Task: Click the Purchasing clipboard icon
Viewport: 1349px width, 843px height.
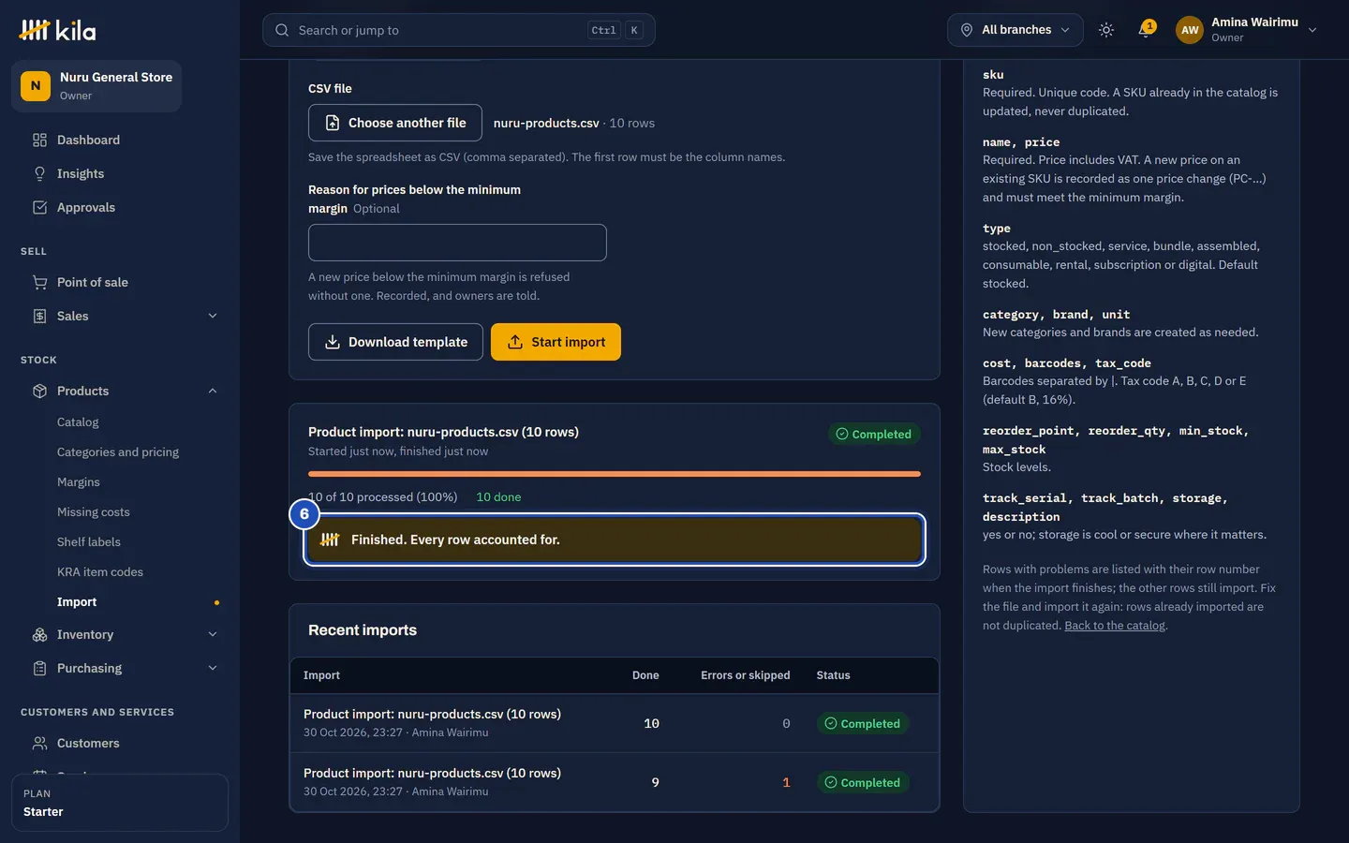Action: pyautogui.click(x=39, y=668)
